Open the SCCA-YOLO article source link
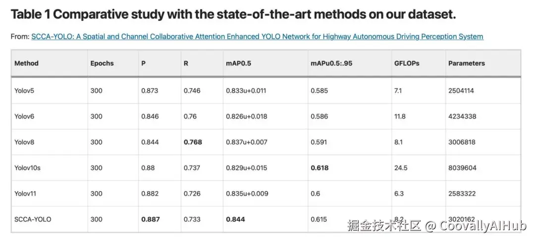The width and height of the screenshot is (535, 241). [x=257, y=37]
